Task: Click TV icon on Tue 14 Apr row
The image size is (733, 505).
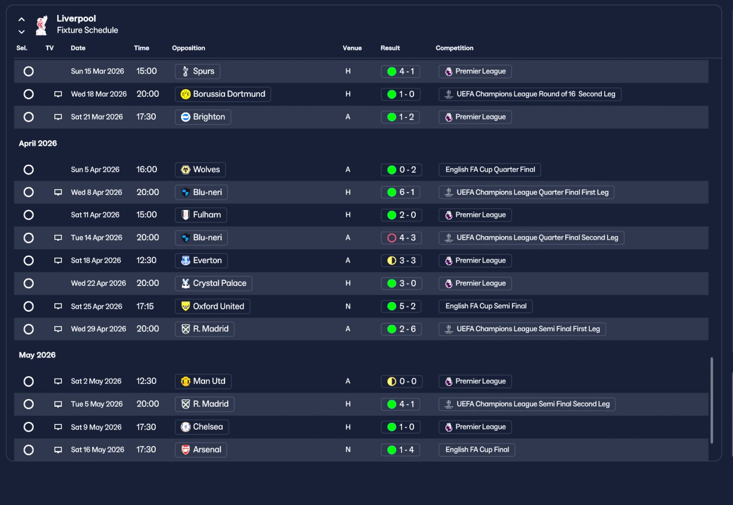Action: [58, 238]
